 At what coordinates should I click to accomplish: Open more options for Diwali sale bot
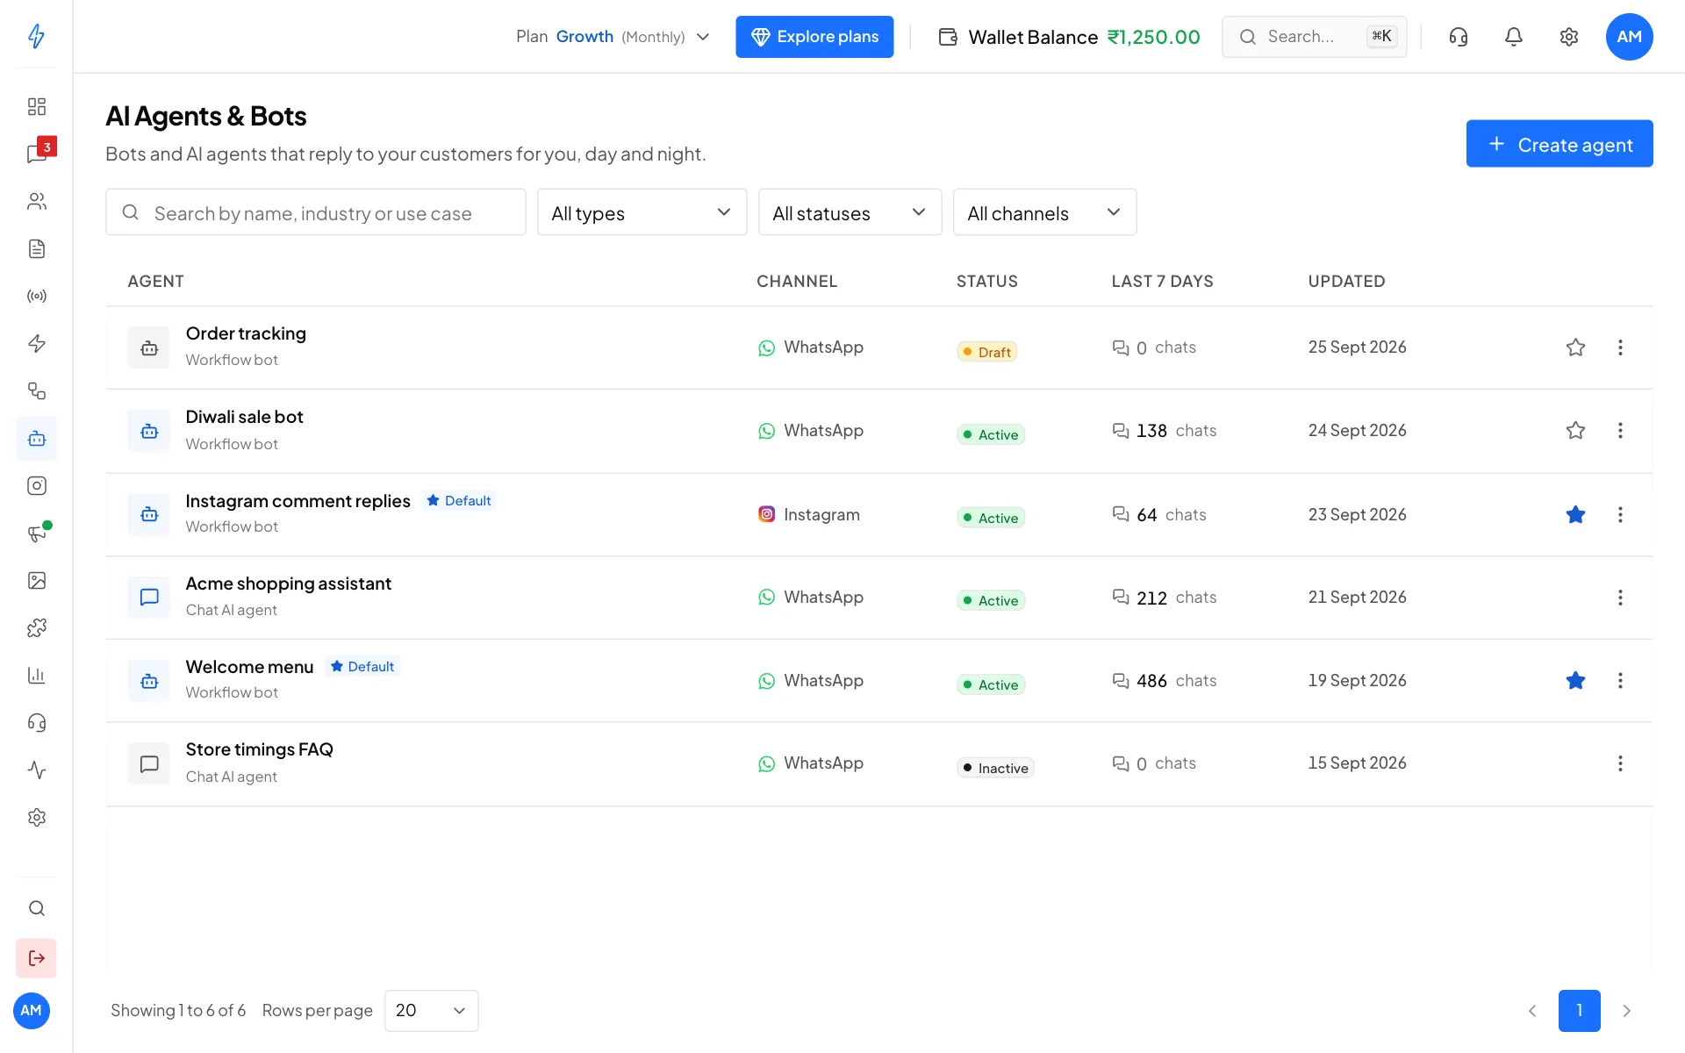click(x=1620, y=430)
